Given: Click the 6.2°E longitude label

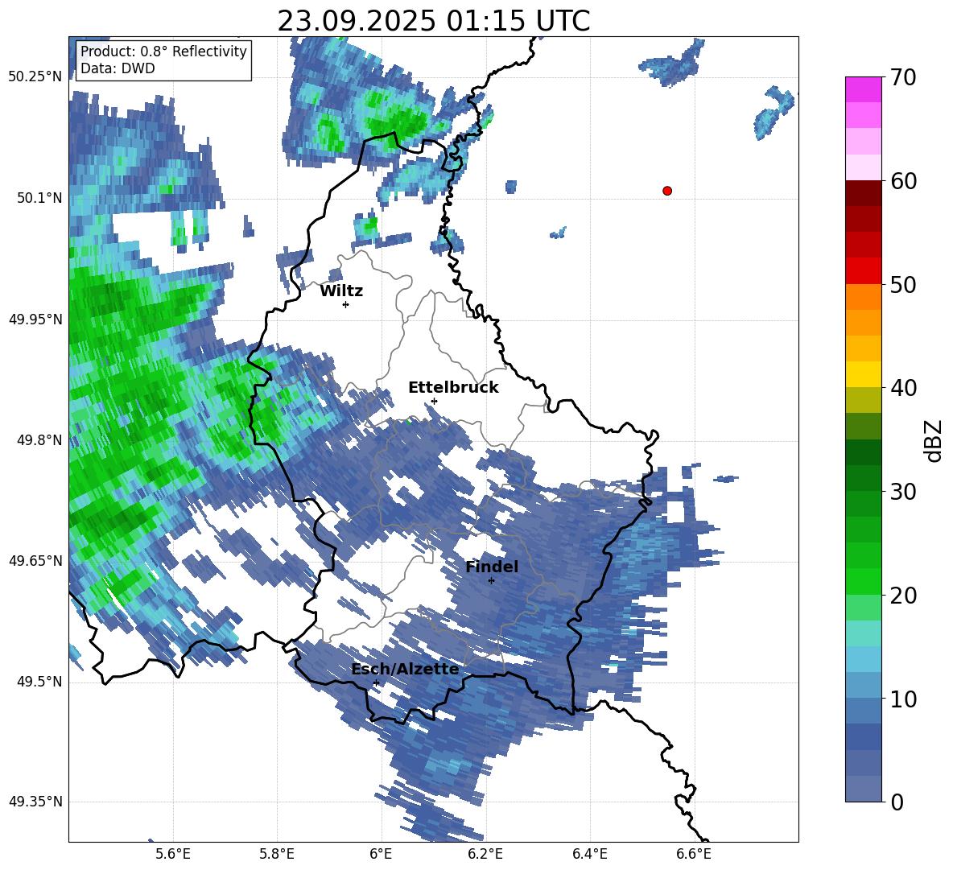Looking at the screenshot, I should click(485, 854).
